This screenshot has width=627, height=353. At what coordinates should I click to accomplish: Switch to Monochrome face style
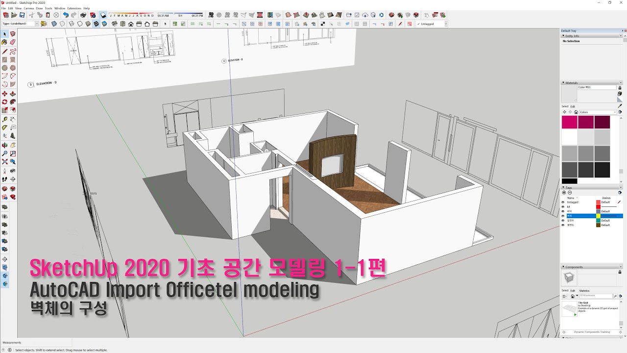[105, 24]
